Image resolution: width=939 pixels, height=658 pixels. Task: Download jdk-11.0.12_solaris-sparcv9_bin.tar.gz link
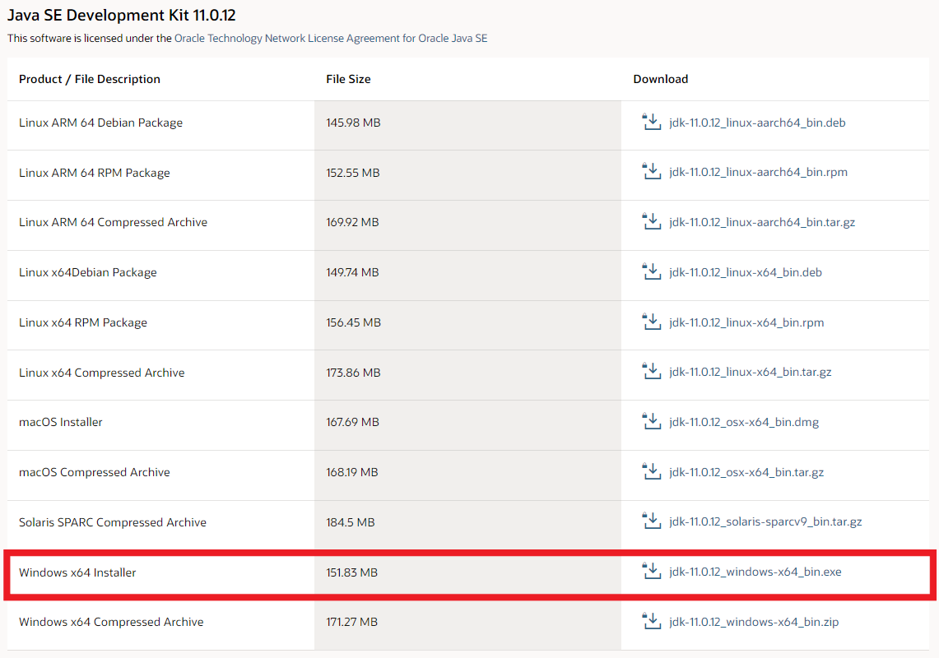tap(765, 522)
